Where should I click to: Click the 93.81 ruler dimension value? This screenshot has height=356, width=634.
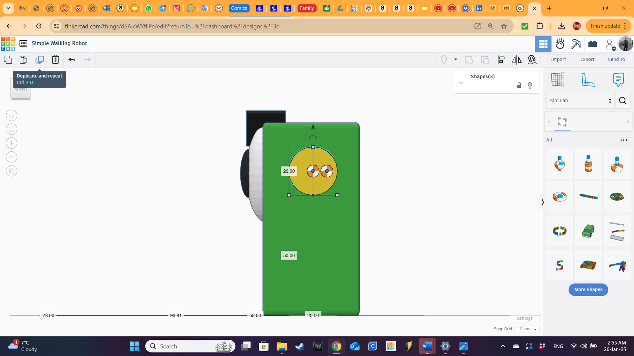(x=176, y=316)
